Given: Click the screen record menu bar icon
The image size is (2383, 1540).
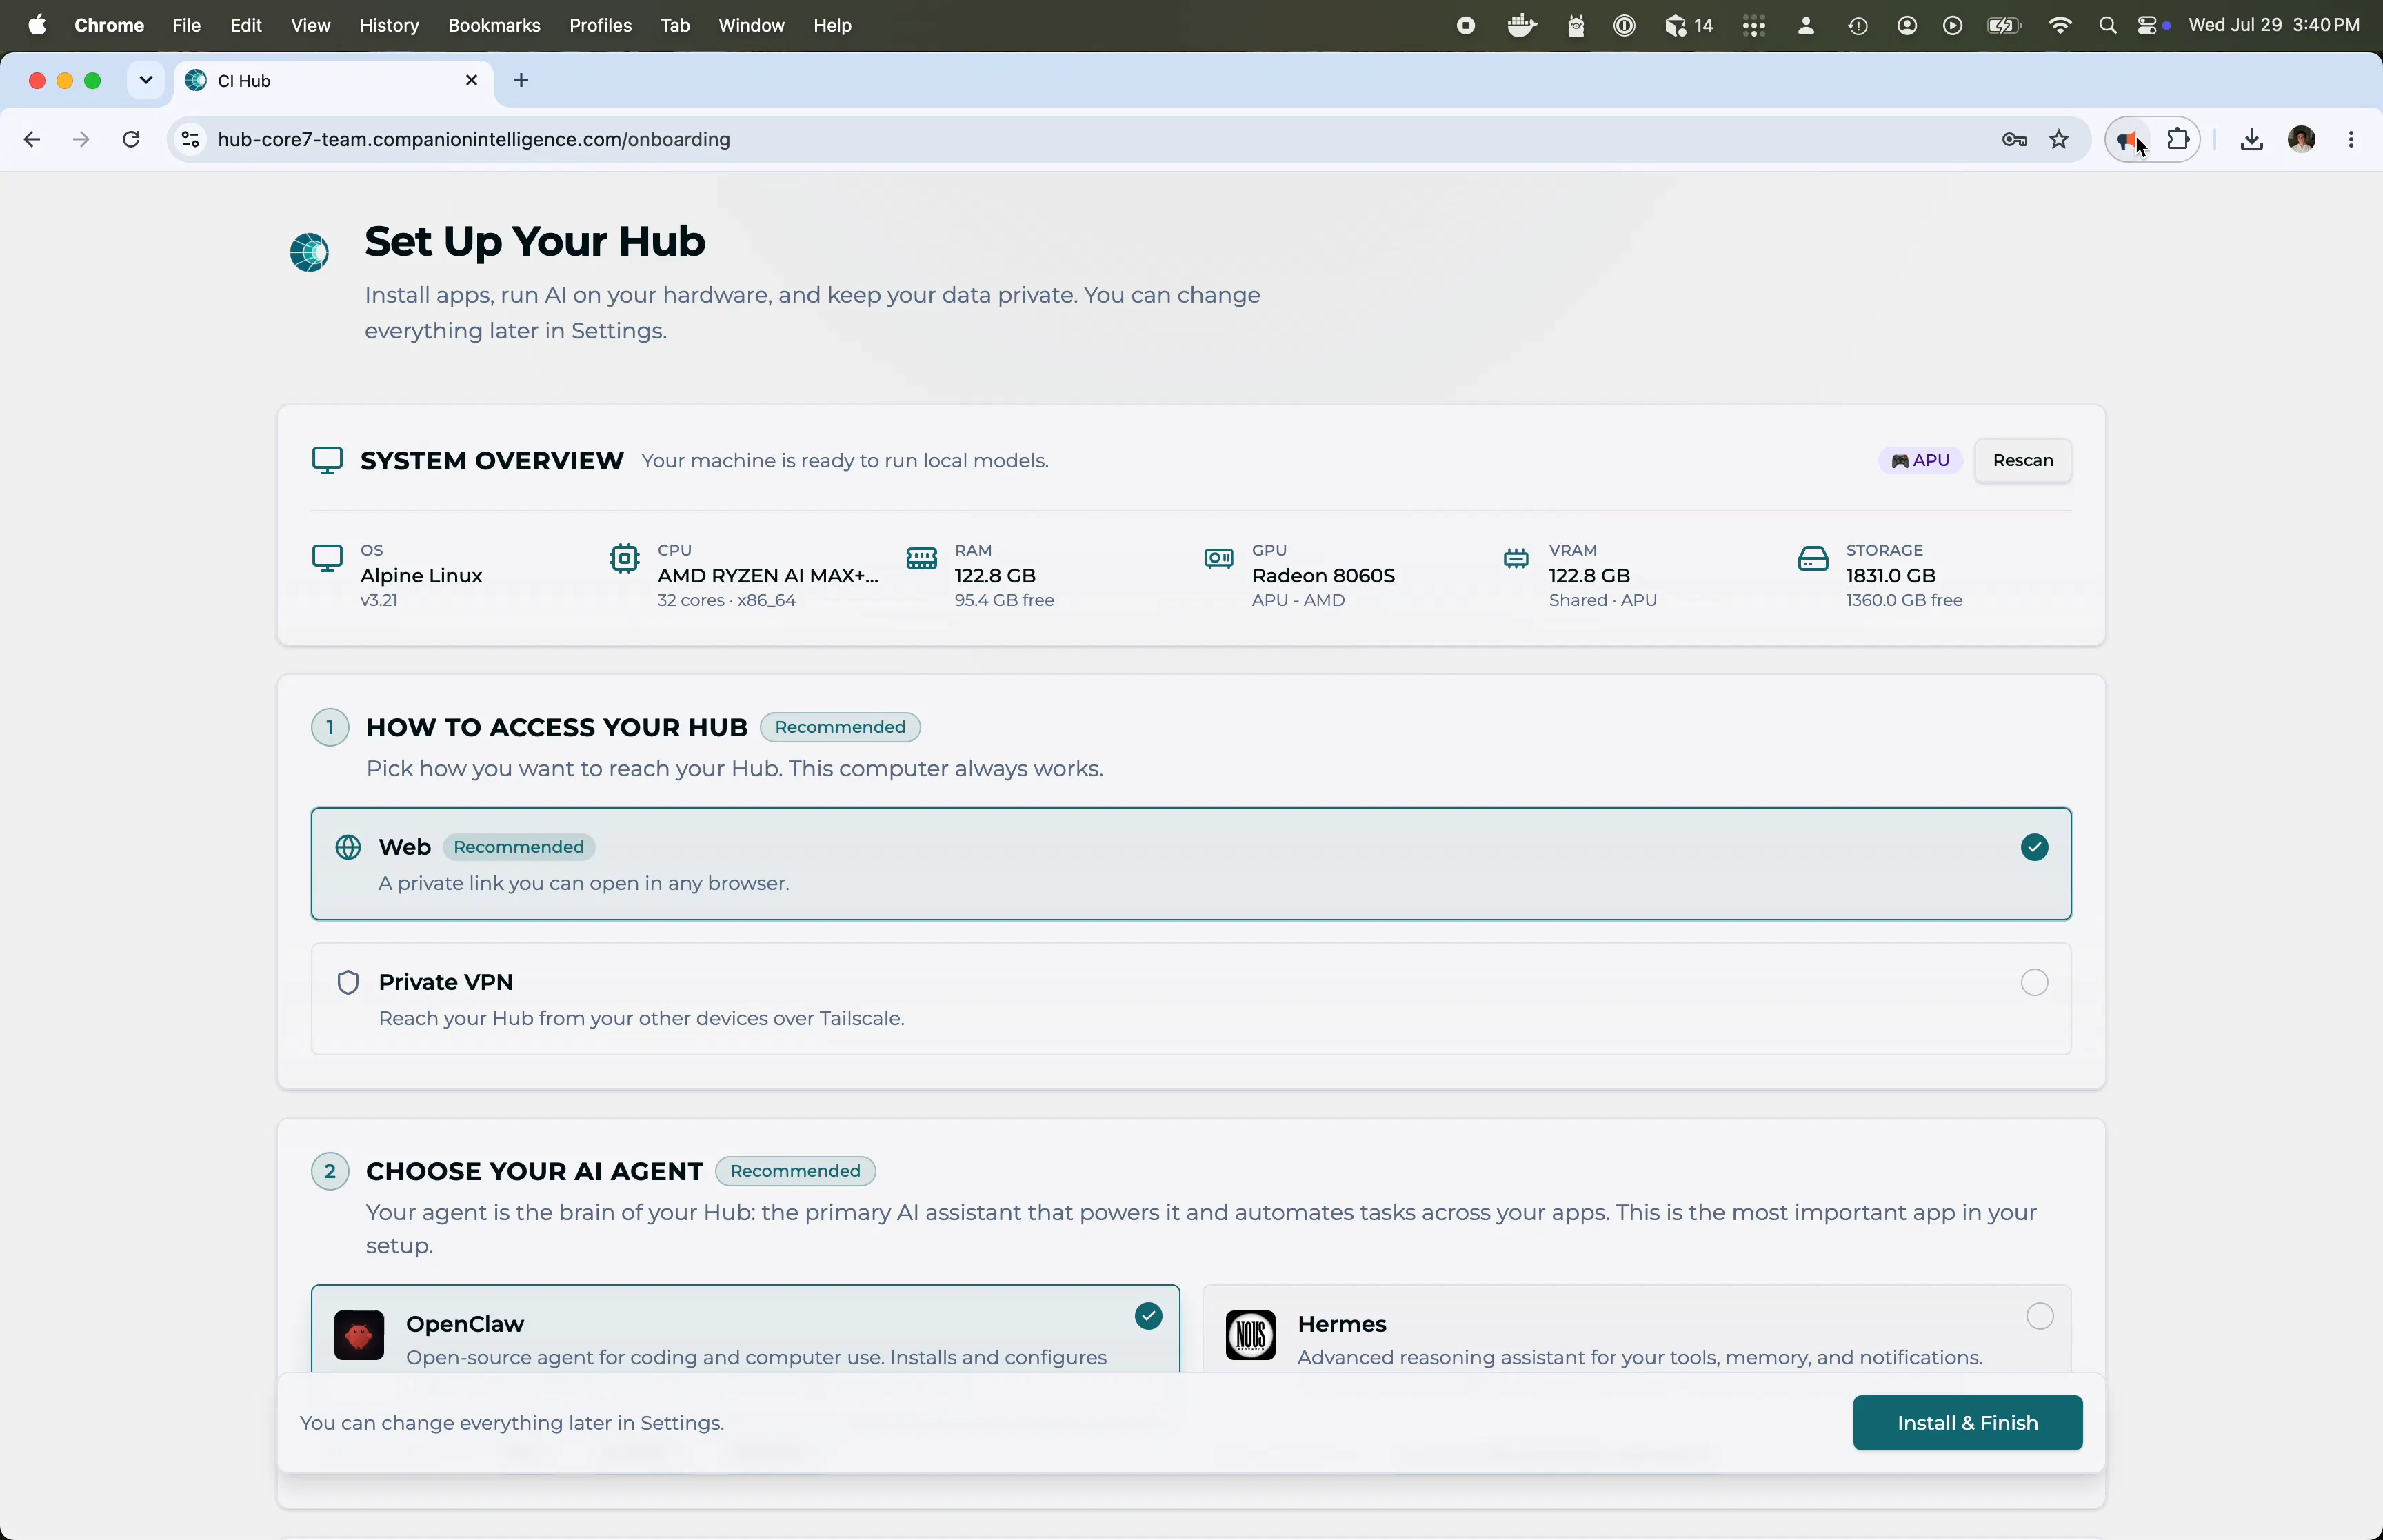Looking at the screenshot, I should pos(1466,26).
